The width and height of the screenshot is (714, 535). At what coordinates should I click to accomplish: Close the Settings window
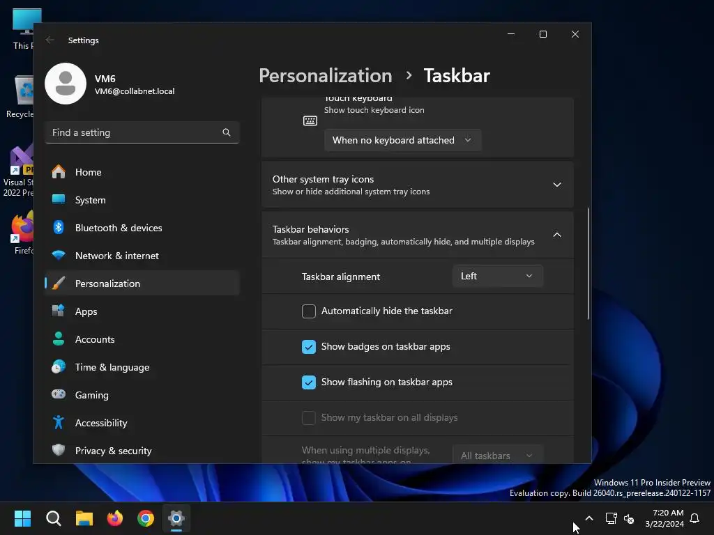pyautogui.click(x=575, y=34)
